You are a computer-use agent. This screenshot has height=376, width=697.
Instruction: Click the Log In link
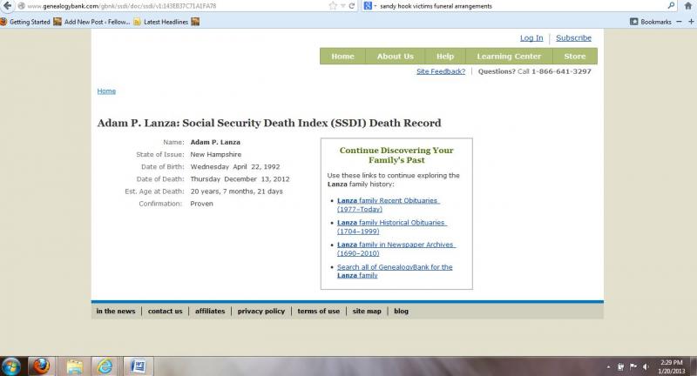(531, 38)
